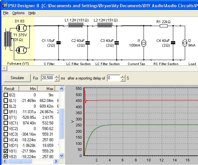
Task: Click the C Filter section label
Action: click(49, 64)
